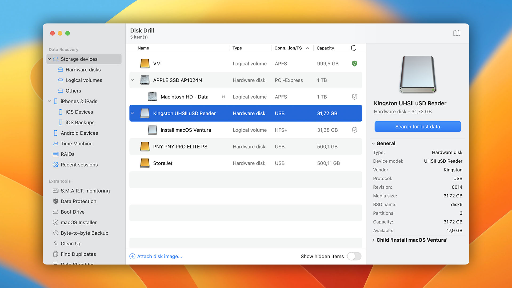Select the Clean Up tool
The height and width of the screenshot is (288, 512).
71,243
